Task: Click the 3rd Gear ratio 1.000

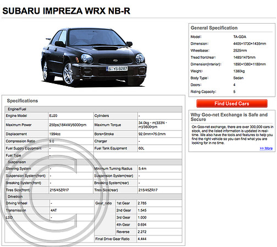Action: point(142,217)
